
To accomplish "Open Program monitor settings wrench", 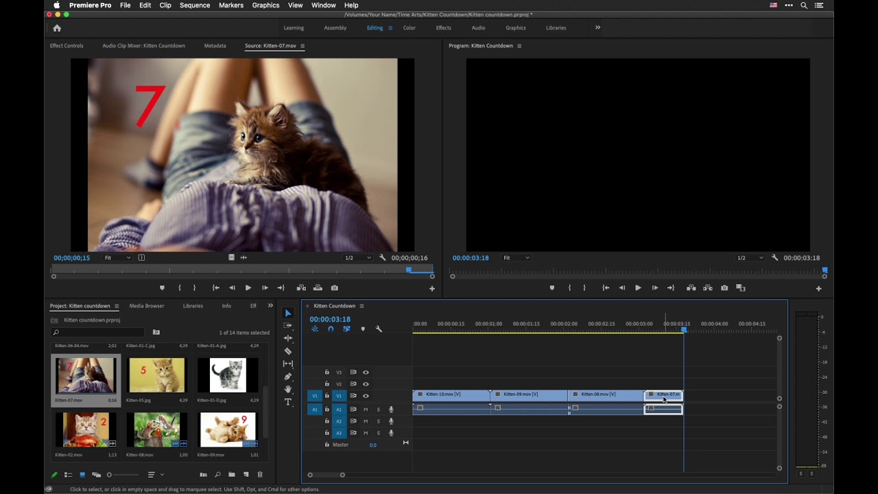I will click(x=774, y=257).
